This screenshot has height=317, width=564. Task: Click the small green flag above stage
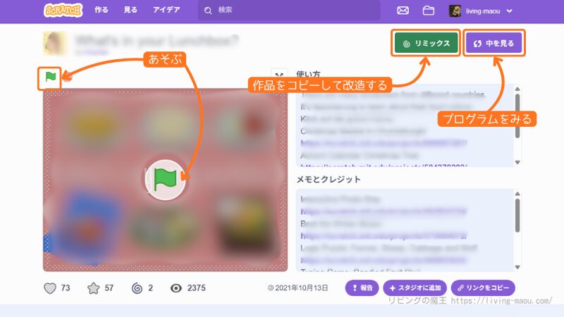tap(50, 77)
